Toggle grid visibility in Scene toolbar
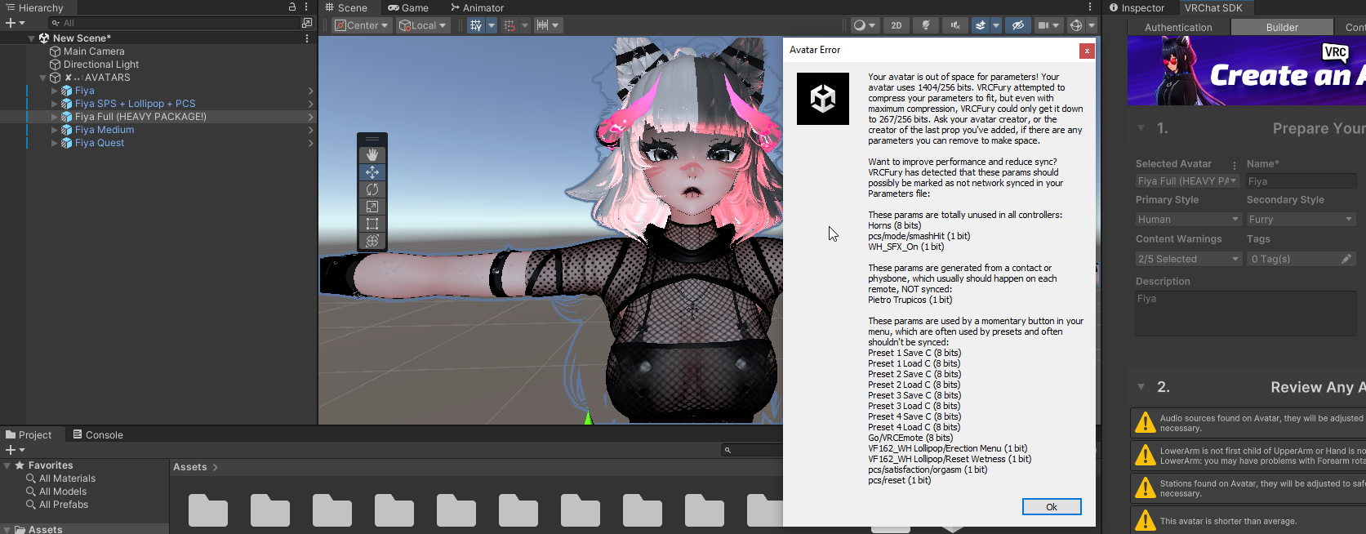The image size is (1366, 534). [x=476, y=25]
